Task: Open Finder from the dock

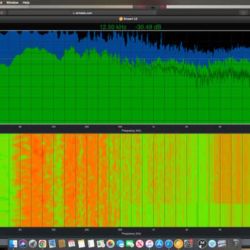Action: click(x=13, y=244)
